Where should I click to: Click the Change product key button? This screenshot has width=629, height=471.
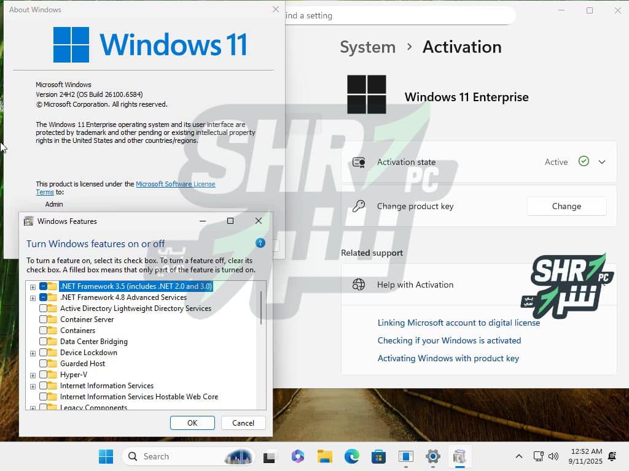tap(566, 206)
